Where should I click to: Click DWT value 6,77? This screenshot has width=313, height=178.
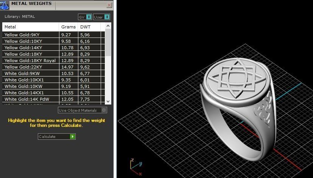(x=85, y=73)
